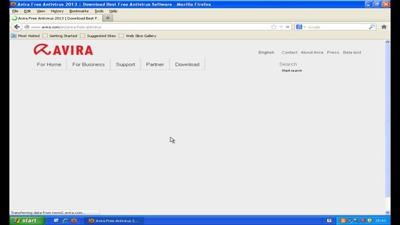Image resolution: width=400 pixels, height=225 pixels.
Task: Open the Firefox home page icon
Action: [x=384, y=27]
